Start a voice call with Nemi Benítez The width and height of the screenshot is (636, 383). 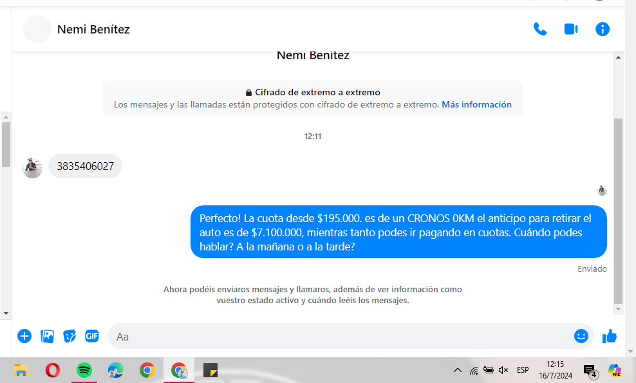pyautogui.click(x=539, y=29)
